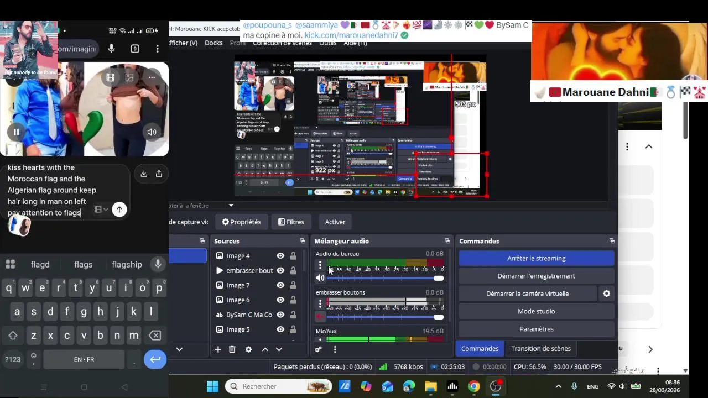
Task: Lock the Image 7 source
Action: pyautogui.click(x=293, y=285)
